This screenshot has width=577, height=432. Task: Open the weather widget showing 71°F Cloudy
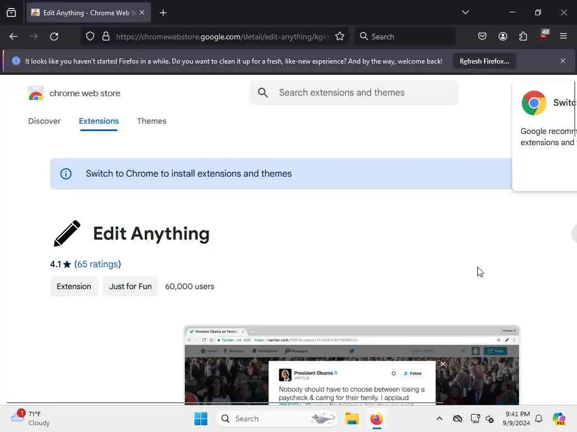pos(30,418)
